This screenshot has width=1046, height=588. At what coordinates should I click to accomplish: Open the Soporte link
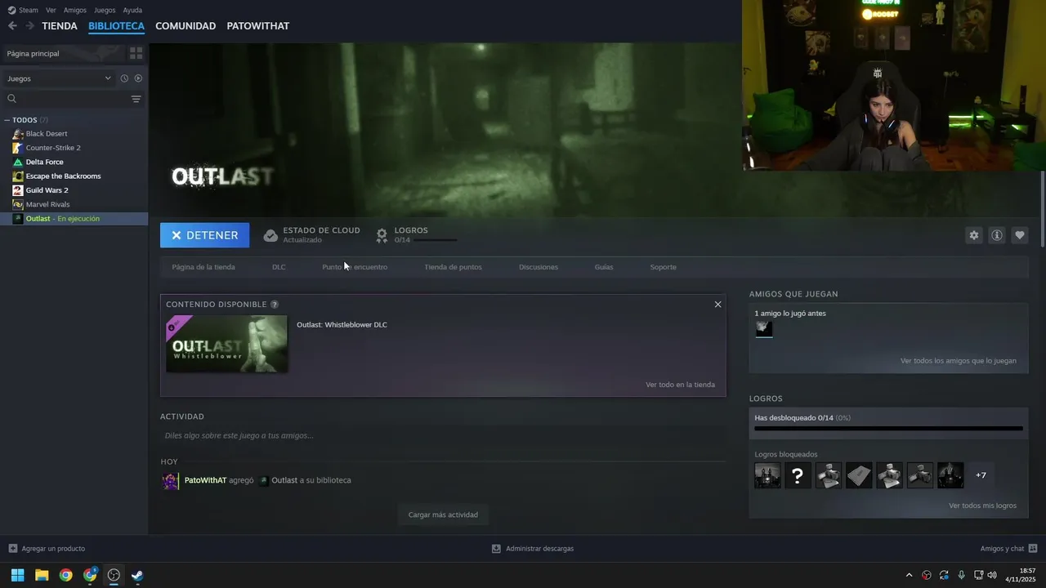click(x=663, y=267)
